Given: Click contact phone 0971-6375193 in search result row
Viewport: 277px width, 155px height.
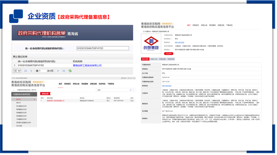Looking at the screenshot, I should (x=119, y=101).
